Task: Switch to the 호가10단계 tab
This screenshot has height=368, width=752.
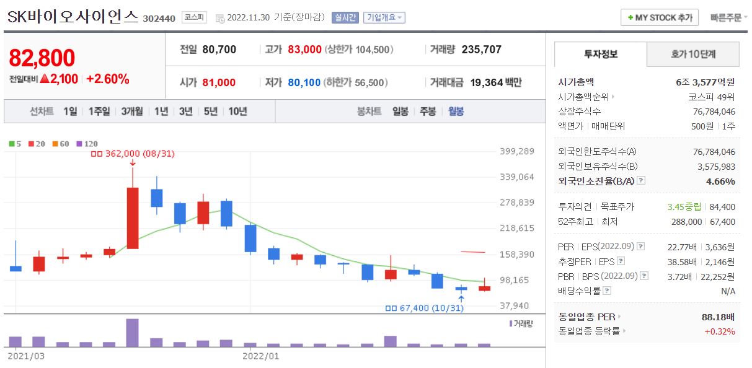Action: tap(693, 54)
